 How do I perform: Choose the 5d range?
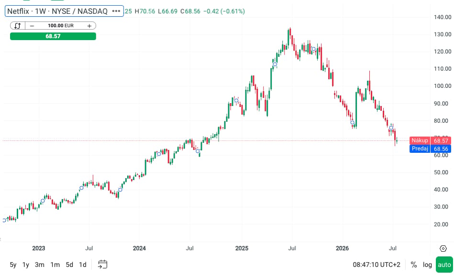coord(69,265)
